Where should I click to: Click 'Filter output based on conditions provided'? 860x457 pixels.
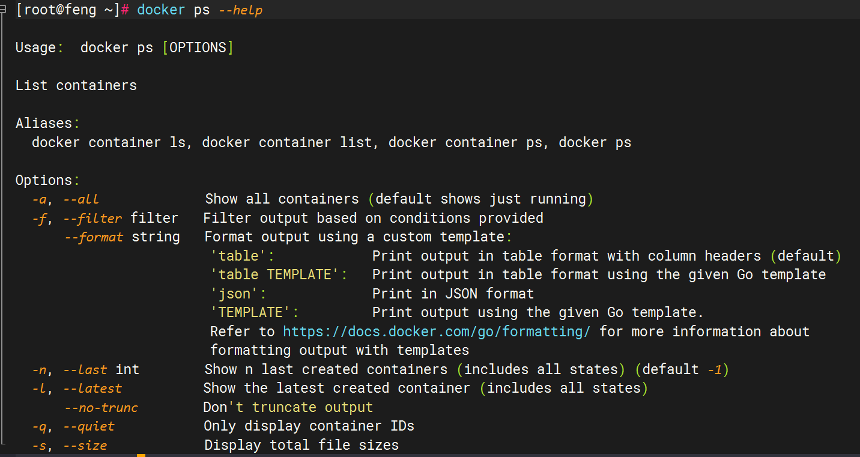pos(373,218)
